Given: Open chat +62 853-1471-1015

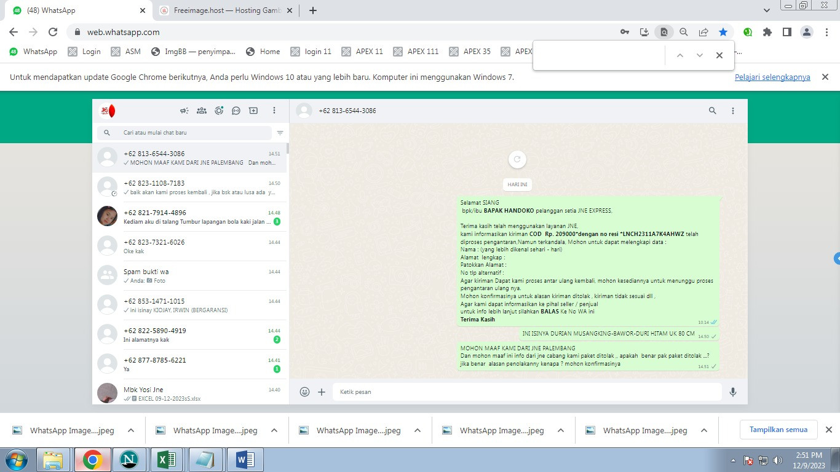Looking at the screenshot, I should (191, 305).
